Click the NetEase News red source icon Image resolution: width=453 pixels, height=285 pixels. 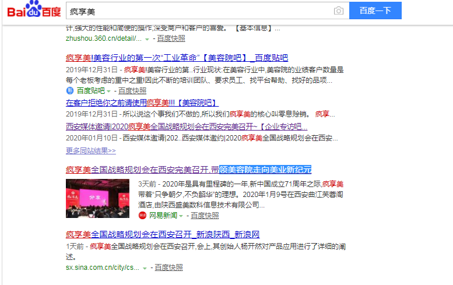click(142, 216)
